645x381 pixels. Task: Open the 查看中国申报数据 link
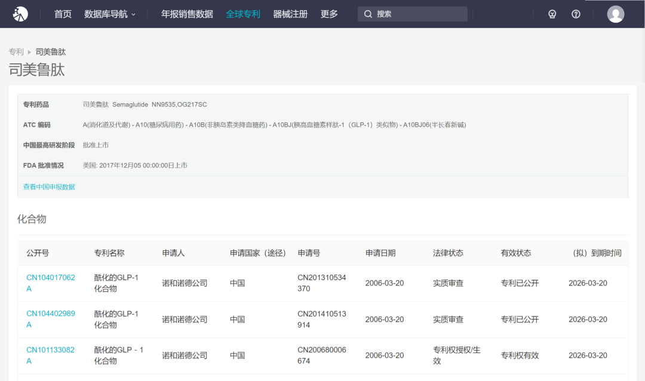(49, 187)
